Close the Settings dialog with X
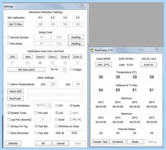This screenshot has width=166, height=150. click(x=82, y=5)
